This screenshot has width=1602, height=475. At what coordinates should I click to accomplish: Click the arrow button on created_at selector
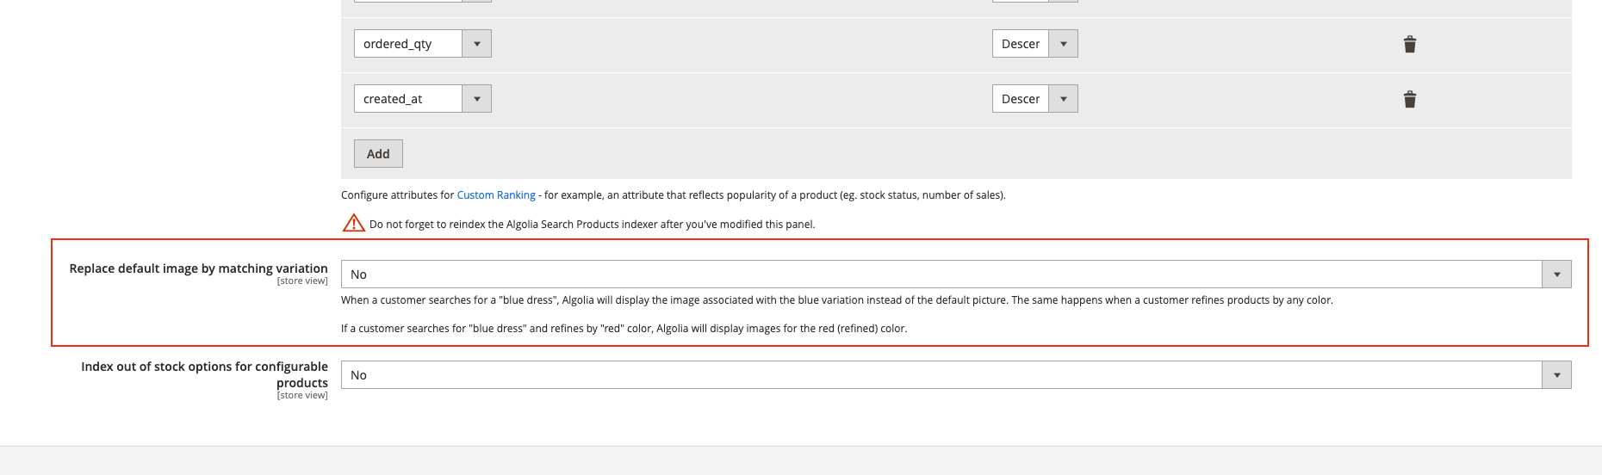click(x=476, y=99)
